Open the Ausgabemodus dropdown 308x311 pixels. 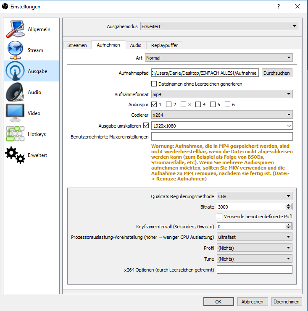click(x=218, y=26)
